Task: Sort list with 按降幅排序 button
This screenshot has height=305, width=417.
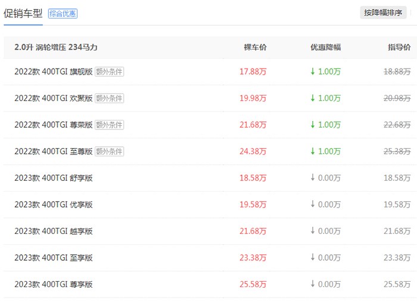Action: pos(383,13)
